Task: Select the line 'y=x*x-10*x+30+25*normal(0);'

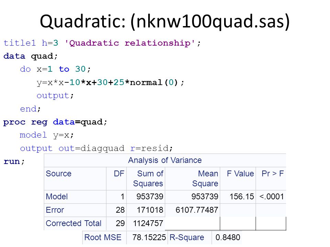Action: point(110,82)
